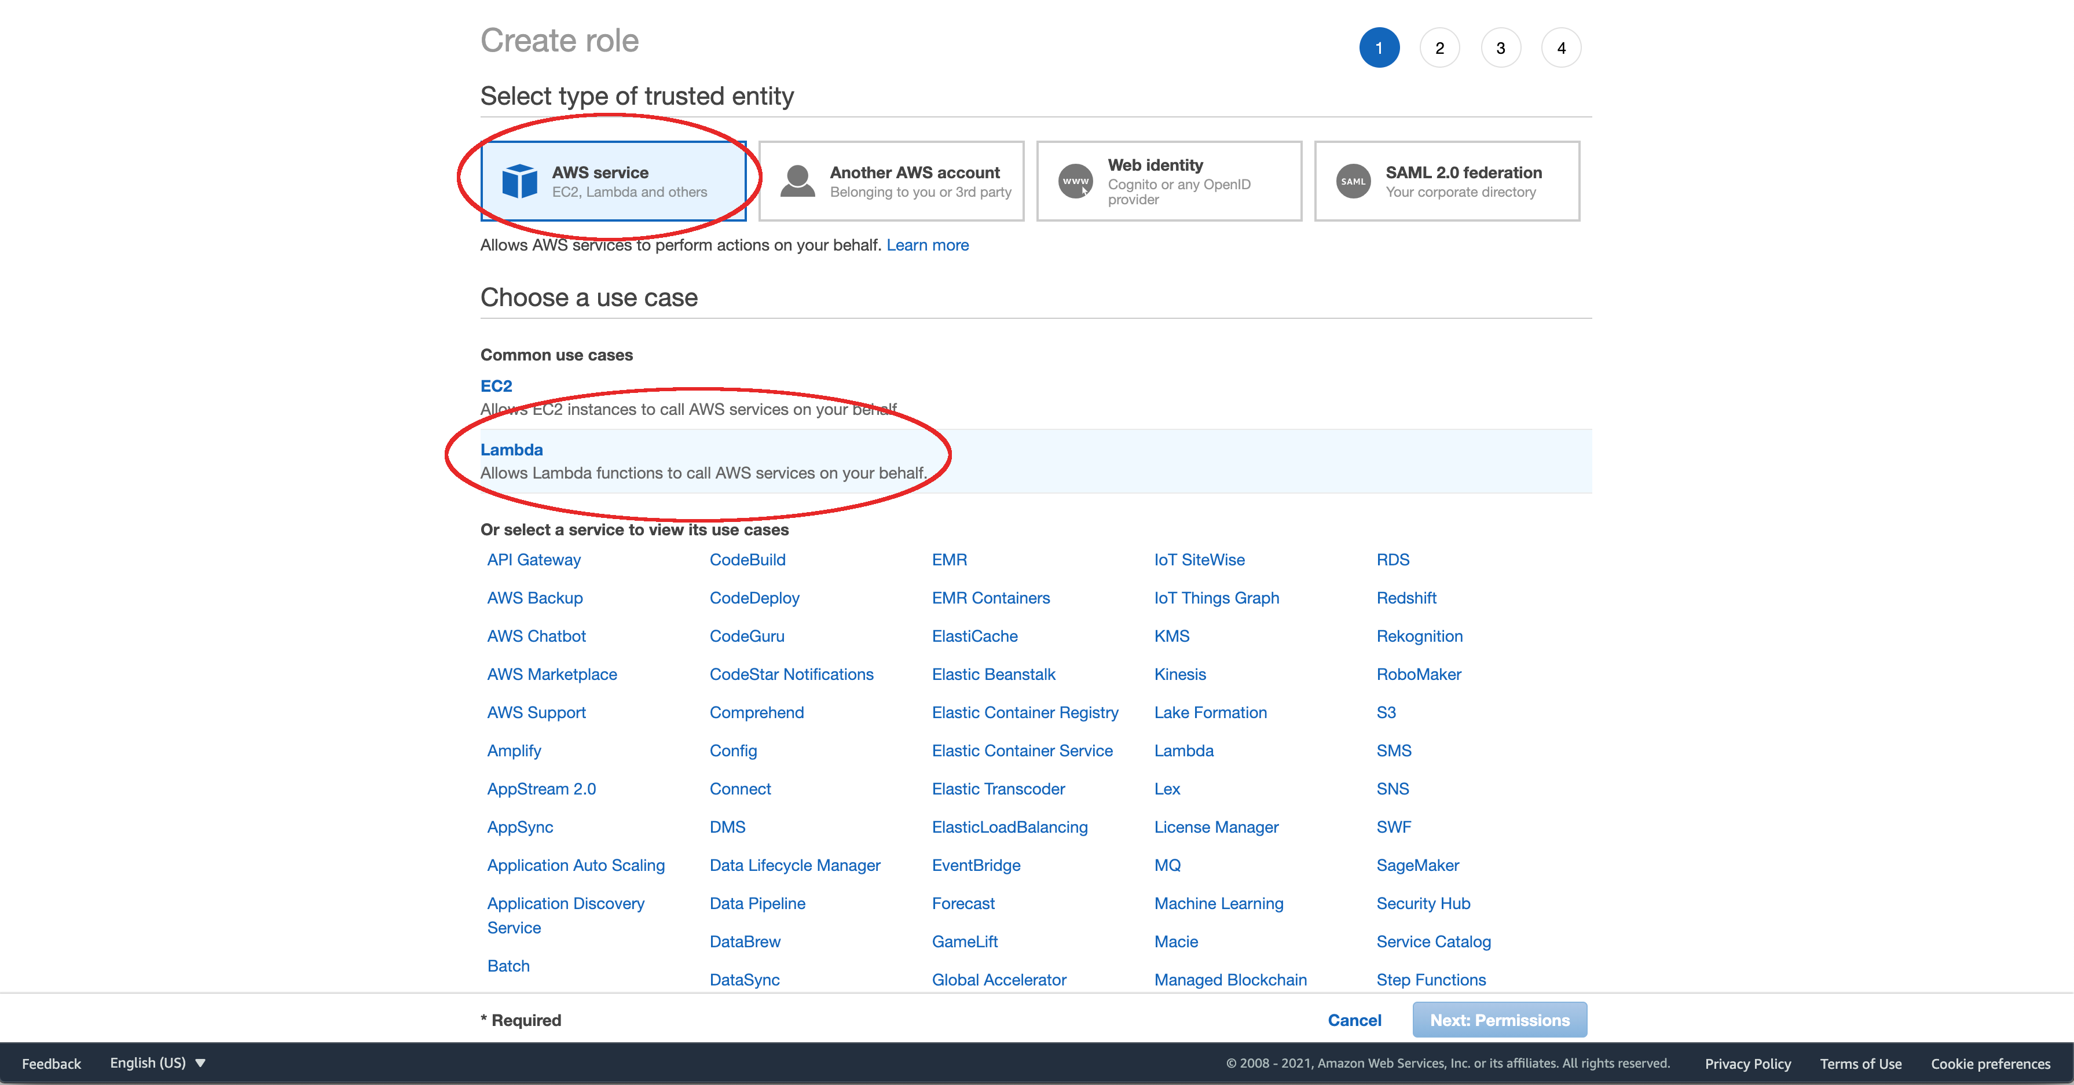Choose the Web identity entity card

click(x=1169, y=181)
